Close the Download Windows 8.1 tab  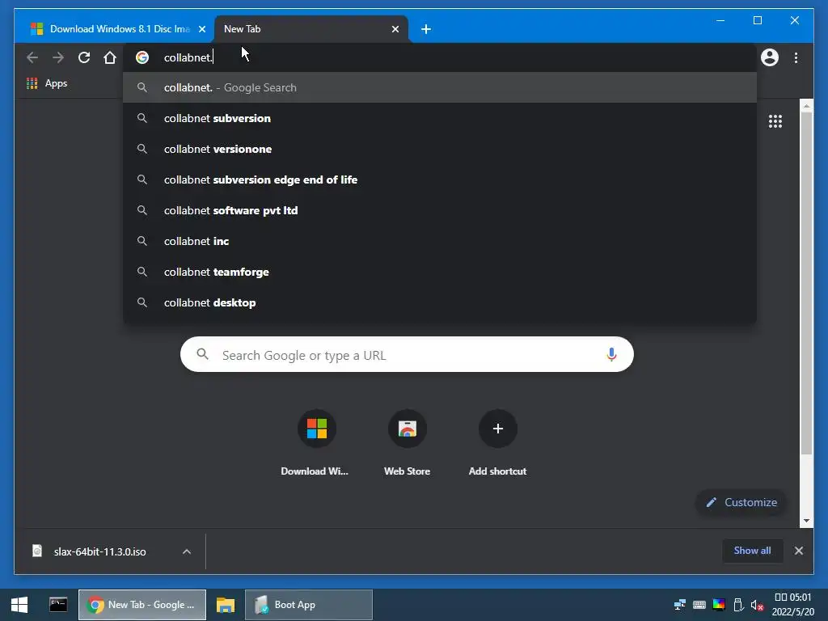tap(201, 29)
